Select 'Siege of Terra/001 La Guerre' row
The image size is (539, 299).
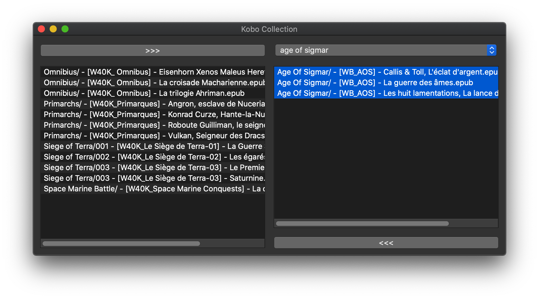pos(153,146)
